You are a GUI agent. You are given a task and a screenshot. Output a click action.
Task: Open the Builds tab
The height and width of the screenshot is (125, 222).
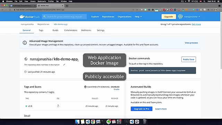pos(55,30)
